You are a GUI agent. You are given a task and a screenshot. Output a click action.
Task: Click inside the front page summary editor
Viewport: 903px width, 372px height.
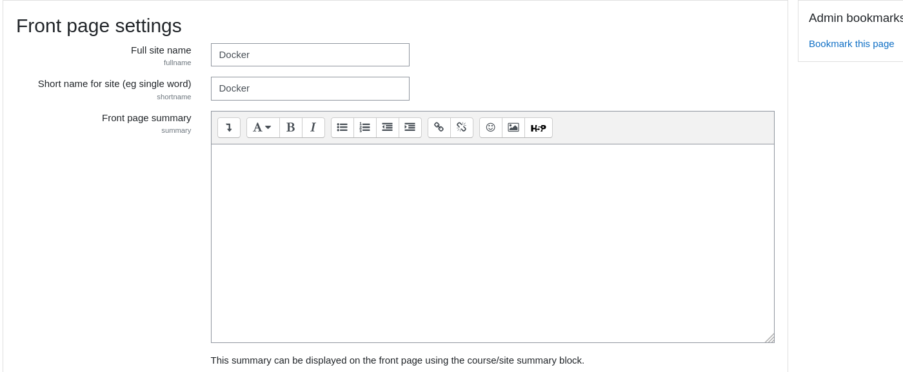point(493,243)
